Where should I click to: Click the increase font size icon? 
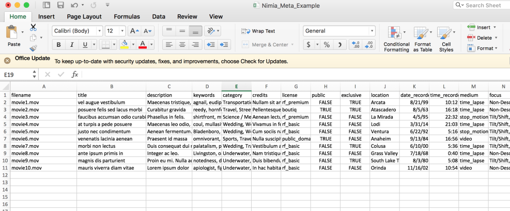point(134,31)
